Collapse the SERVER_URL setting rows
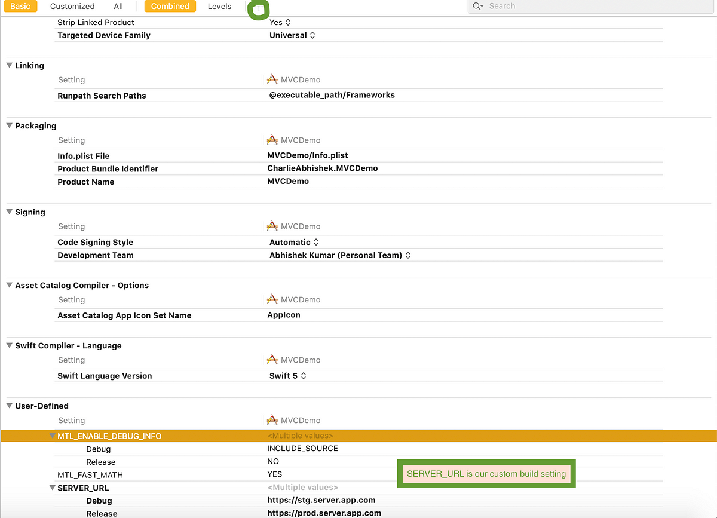 click(x=53, y=488)
